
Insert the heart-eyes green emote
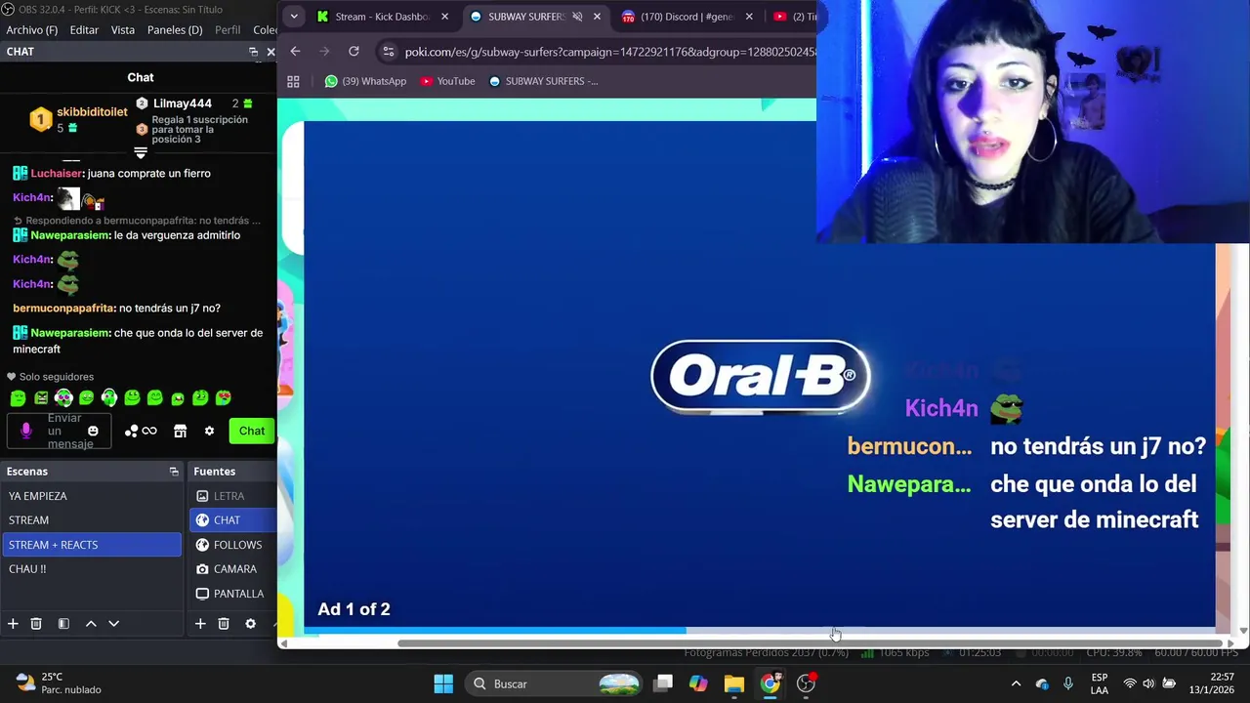[223, 398]
